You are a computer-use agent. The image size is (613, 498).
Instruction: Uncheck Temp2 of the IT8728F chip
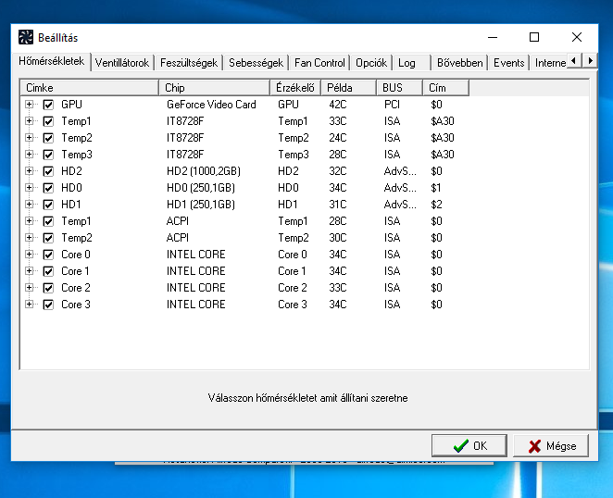pos(48,138)
